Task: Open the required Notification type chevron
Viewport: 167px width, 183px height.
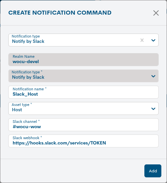Action: pos(153,76)
